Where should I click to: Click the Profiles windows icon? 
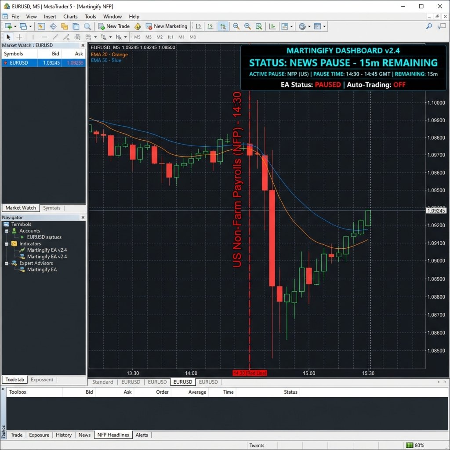[23, 26]
